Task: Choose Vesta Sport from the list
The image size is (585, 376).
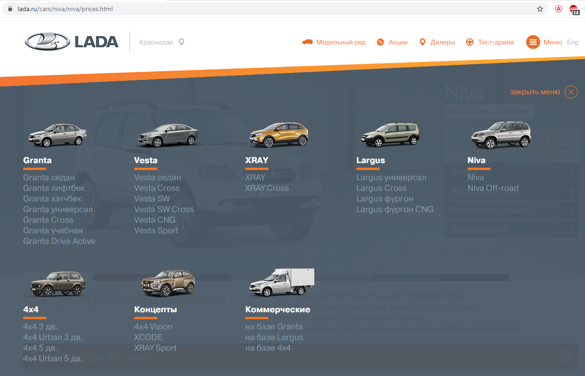Action: (156, 230)
